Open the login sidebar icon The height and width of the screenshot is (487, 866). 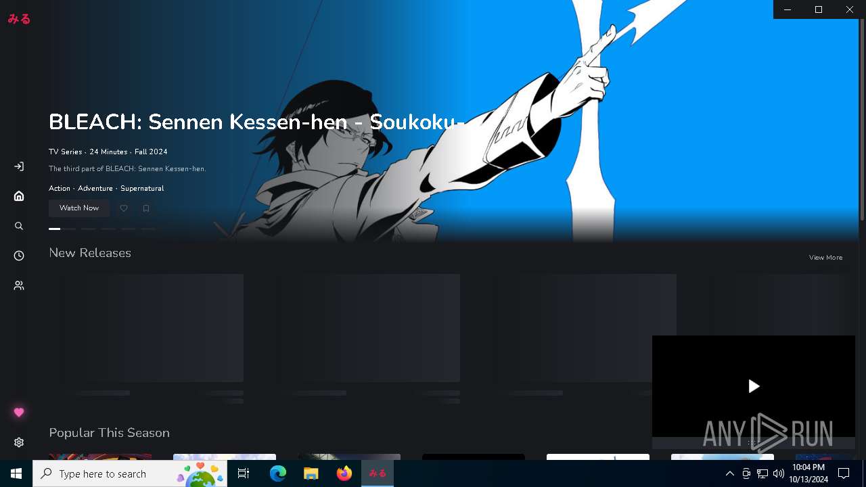click(x=19, y=166)
